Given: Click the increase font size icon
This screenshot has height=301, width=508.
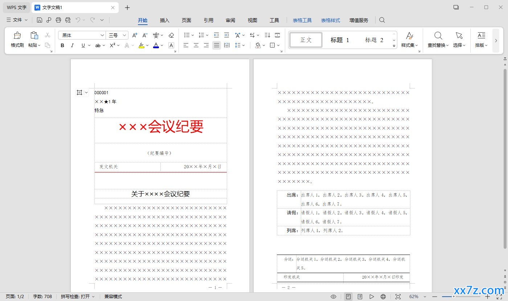Looking at the screenshot, I should pos(135,35).
